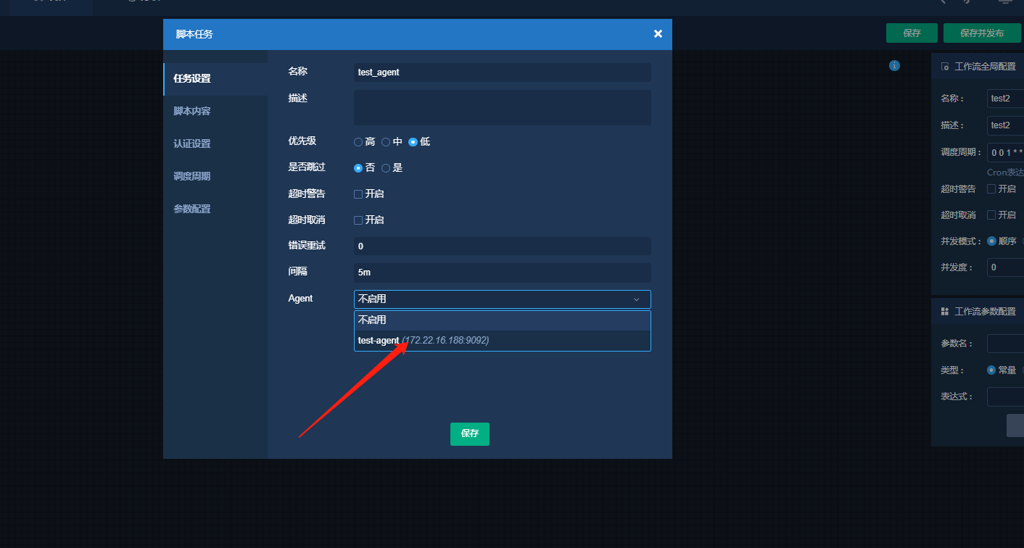Collapse the Agent dropdown via its chevron arrow
Viewport: 1024px width, 548px height.
[x=636, y=299]
